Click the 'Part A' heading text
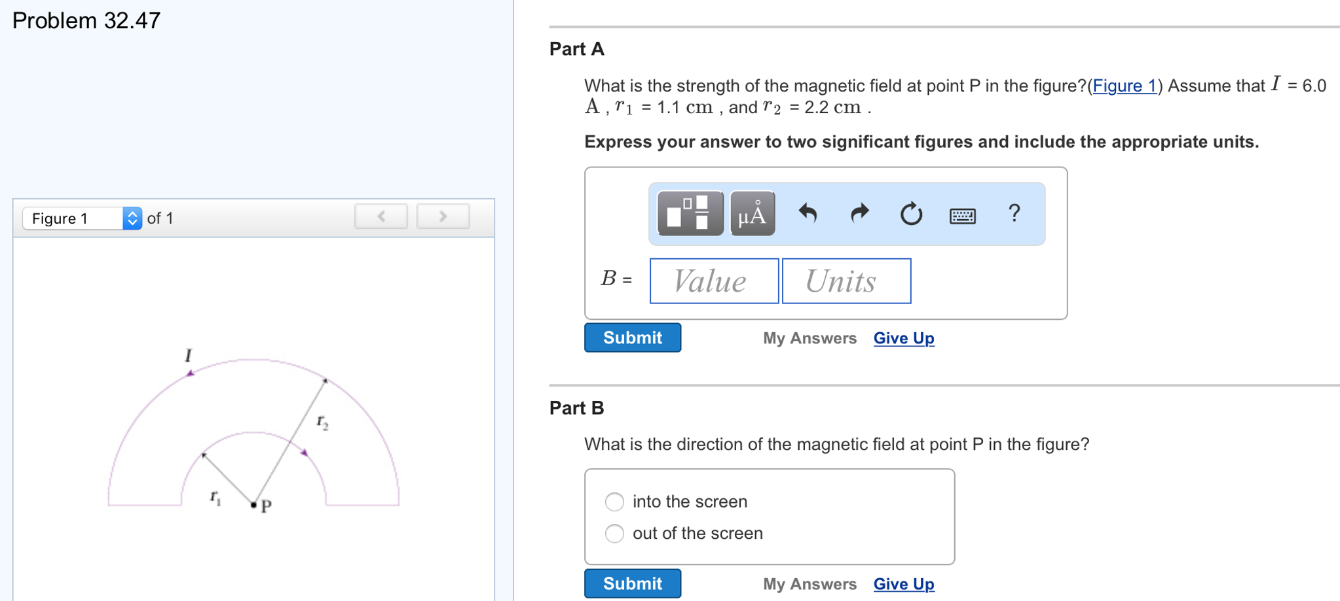The image size is (1340, 601). pyautogui.click(x=577, y=49)
